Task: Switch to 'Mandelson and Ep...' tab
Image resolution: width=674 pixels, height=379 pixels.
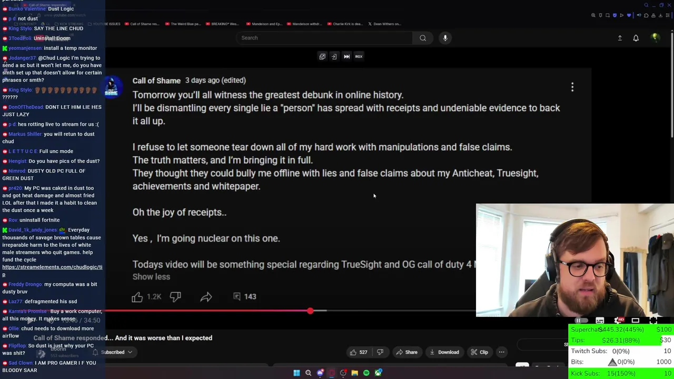Action: point(264,24)
